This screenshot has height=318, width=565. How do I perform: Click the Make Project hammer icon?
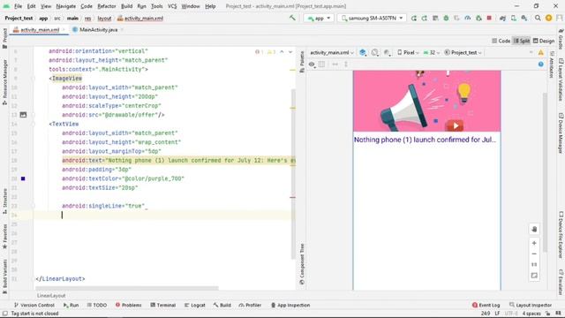coord(292,18)
